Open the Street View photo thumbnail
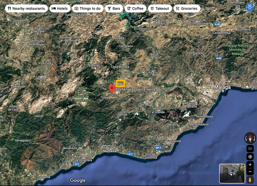Screen dimensions: 257x186 tap(232, 174)
